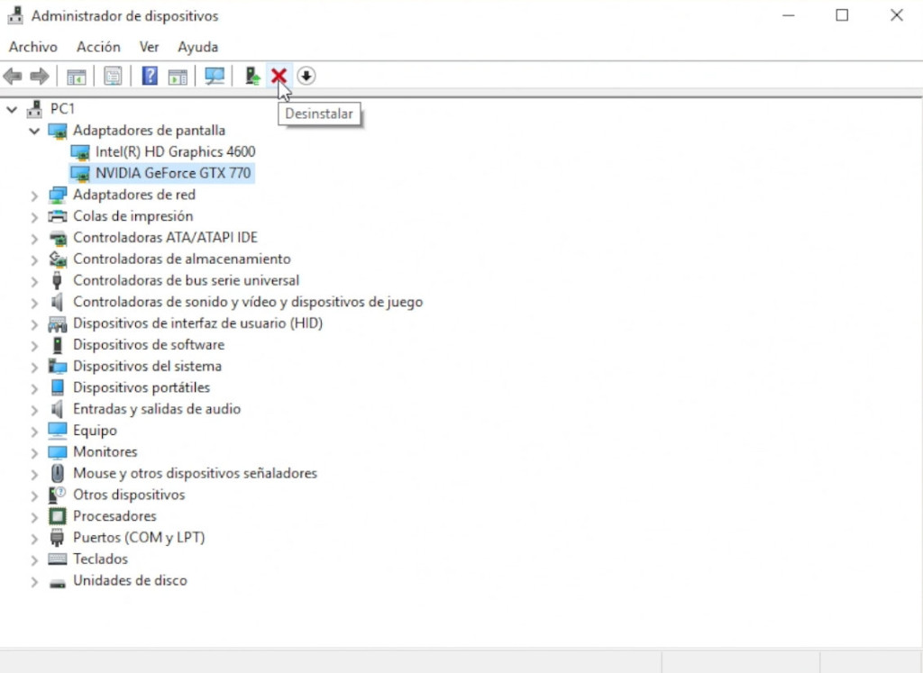
Task: Expand the Procesadores category
Action: tap(34, 515)
